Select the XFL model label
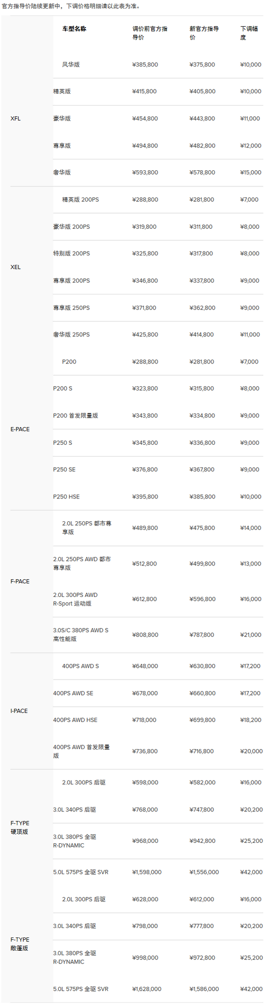Viewport: 275px width, 1005px height. click(x=16, y=118)
